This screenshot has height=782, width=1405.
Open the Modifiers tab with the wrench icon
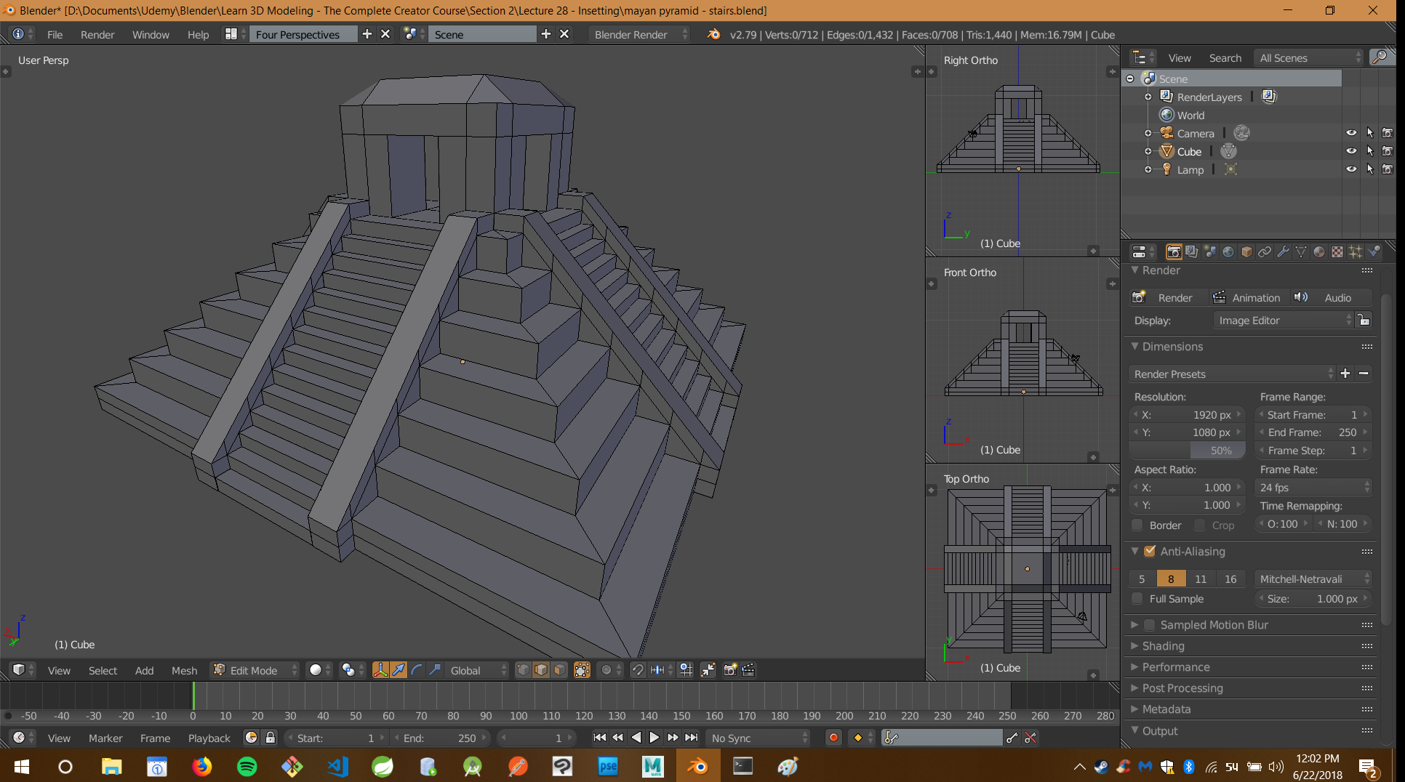[1283, 251]
